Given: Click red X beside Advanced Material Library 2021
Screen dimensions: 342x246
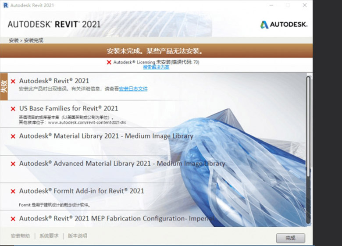Looking at the screenshot, I should point(13,164).
